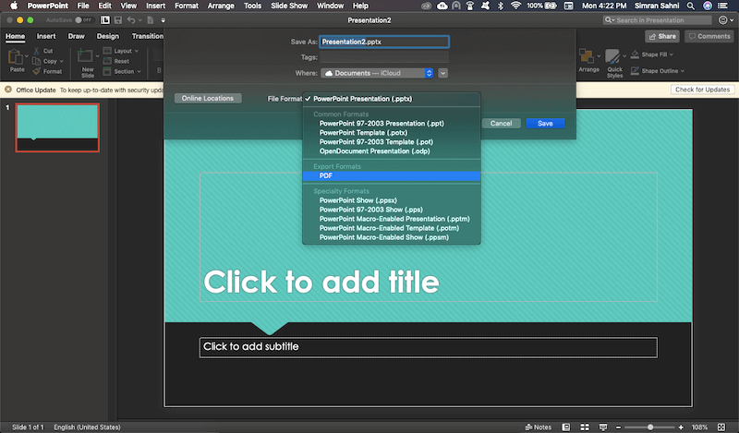The image size is (739, 433).
Task: Click the repeat document icon in title bar
Action: tap(151, 20)
